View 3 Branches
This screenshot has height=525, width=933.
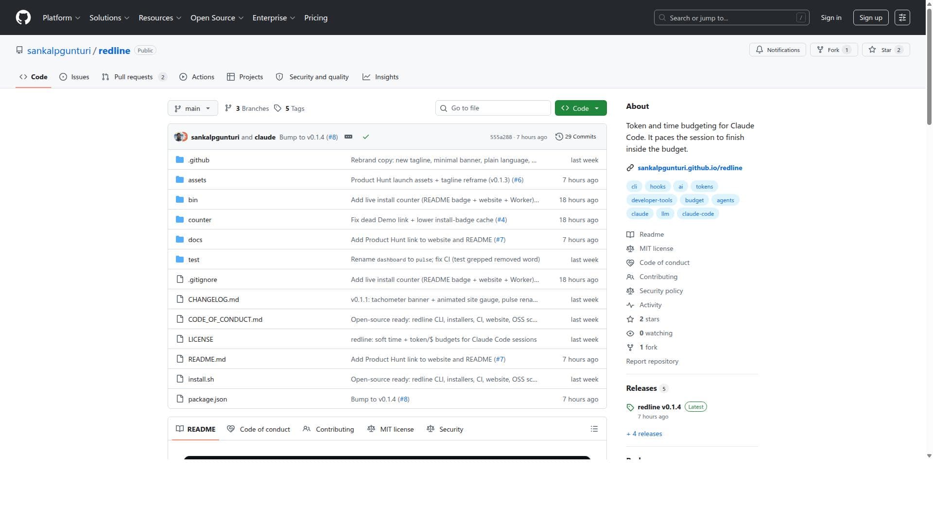click(247, 108)
